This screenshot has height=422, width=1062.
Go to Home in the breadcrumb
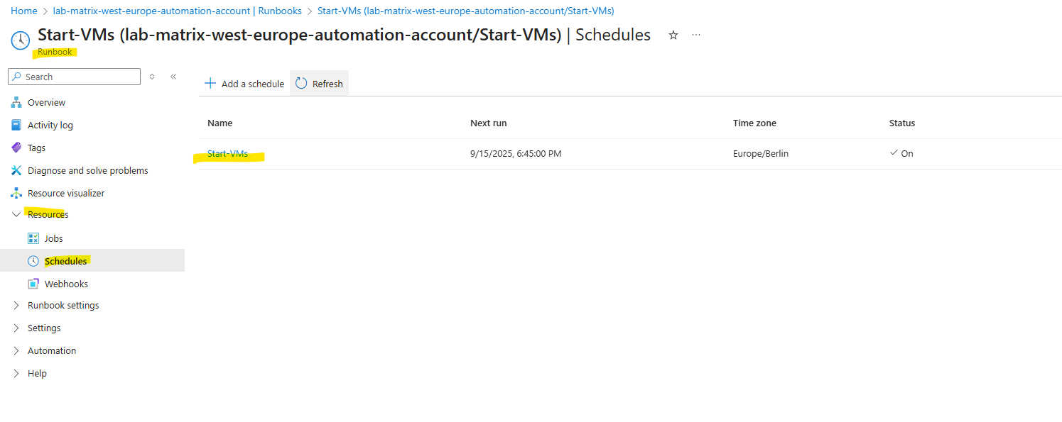click(23, 11)
